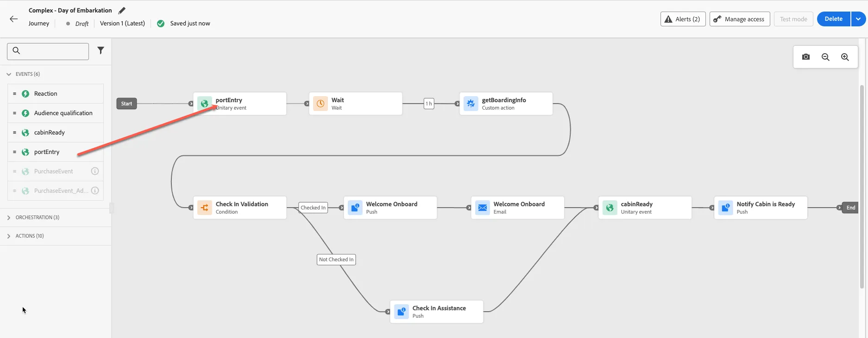Open the Welcome Onboard Email node
This screenshot has height=338, width=868.
[518, 208]
